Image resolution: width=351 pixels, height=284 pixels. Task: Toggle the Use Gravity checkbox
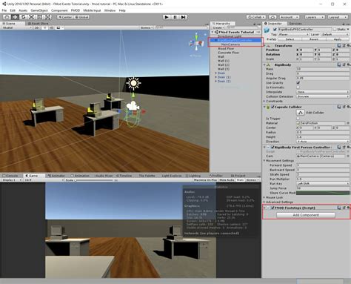click(x=298, y=83)
